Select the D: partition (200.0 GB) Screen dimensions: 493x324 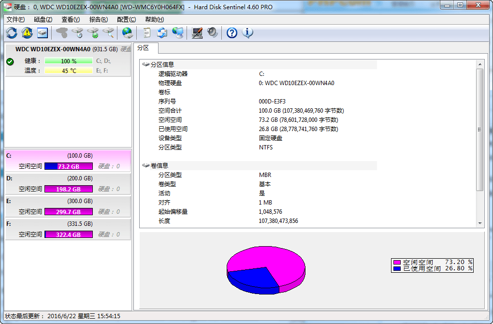click(68, 183)
